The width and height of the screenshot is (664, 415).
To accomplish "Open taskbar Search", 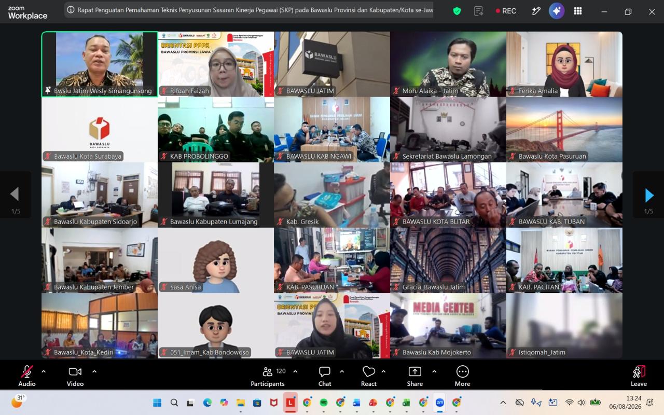I will pos(174,403).
